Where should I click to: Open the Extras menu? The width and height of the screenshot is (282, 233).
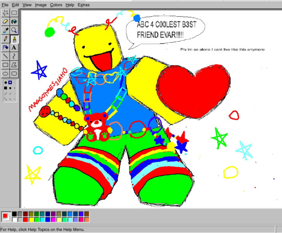(x=84, y=5)
